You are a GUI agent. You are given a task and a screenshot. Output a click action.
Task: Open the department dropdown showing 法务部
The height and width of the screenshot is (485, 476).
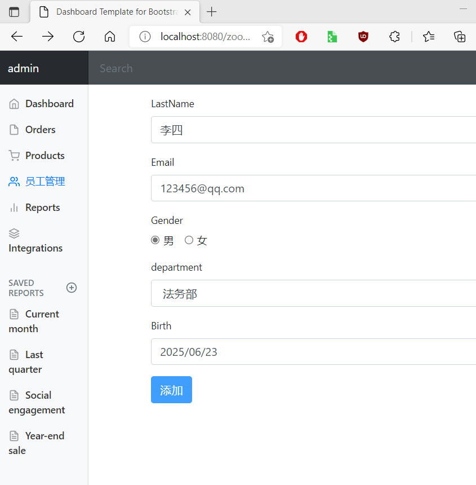[x=313, y=293]
